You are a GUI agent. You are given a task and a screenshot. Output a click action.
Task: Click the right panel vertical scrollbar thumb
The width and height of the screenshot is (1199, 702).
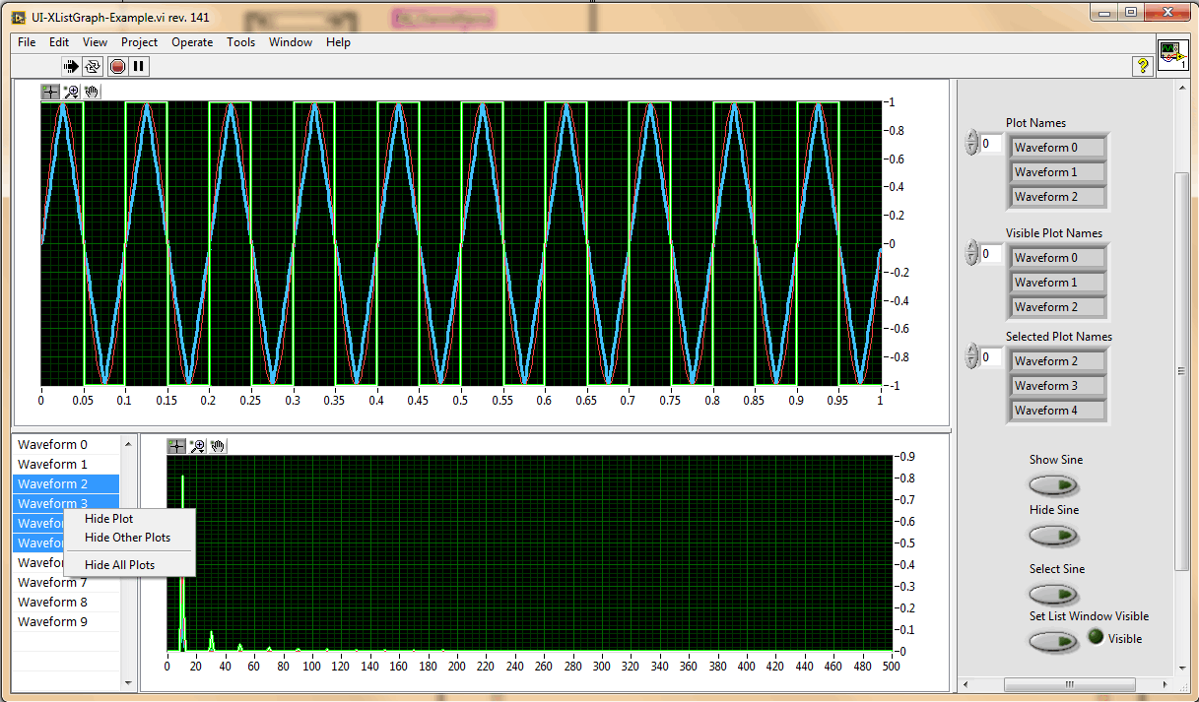pyautogui.click(x=1182, y=370)
